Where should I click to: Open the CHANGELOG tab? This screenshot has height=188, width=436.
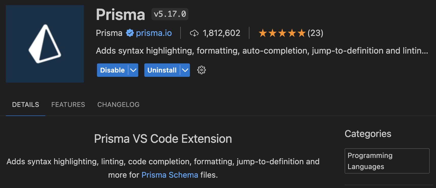(x=118, y=104)
